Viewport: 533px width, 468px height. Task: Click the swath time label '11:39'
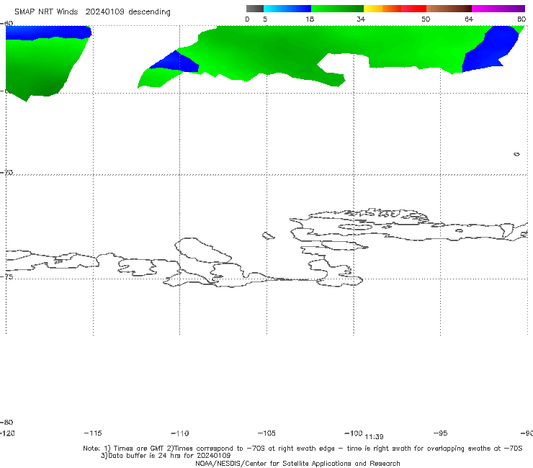coord(374,437)
